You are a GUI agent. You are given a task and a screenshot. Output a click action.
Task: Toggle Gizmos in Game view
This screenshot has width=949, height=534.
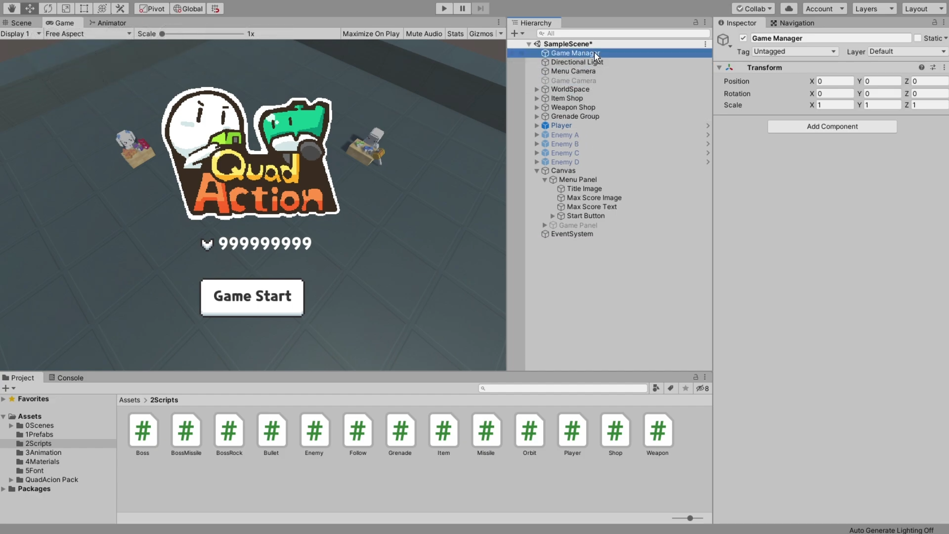[x=481, y=34]
